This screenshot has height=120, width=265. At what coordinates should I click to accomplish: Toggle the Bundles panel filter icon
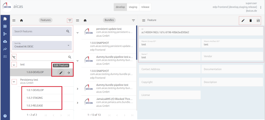point(133,20)
